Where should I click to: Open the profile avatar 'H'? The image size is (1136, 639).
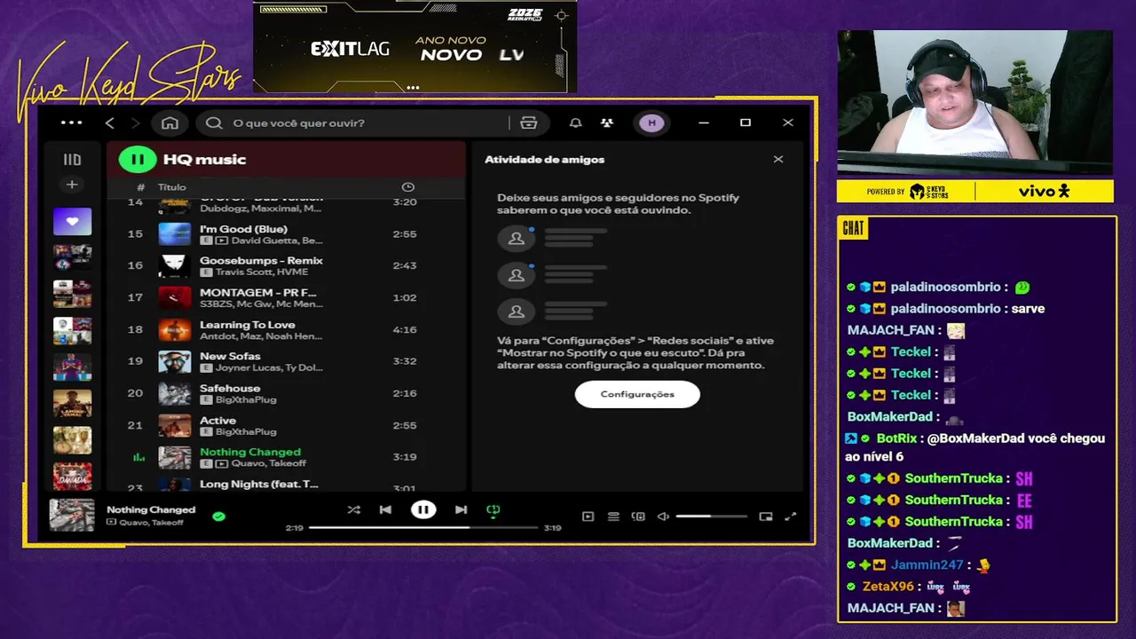pos(651,122)
